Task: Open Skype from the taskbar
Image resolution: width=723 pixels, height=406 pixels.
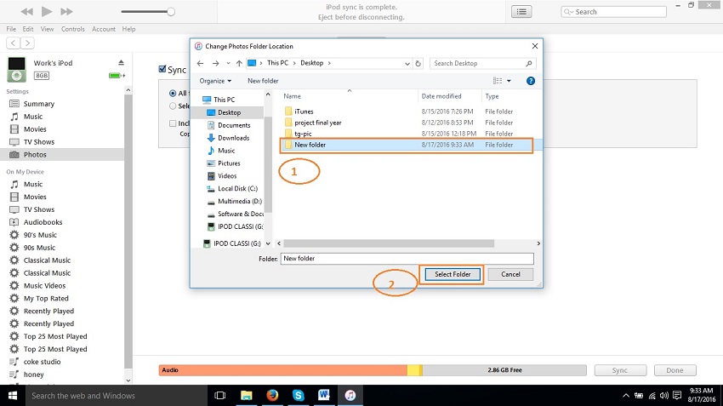Action: tap(299, 396)
